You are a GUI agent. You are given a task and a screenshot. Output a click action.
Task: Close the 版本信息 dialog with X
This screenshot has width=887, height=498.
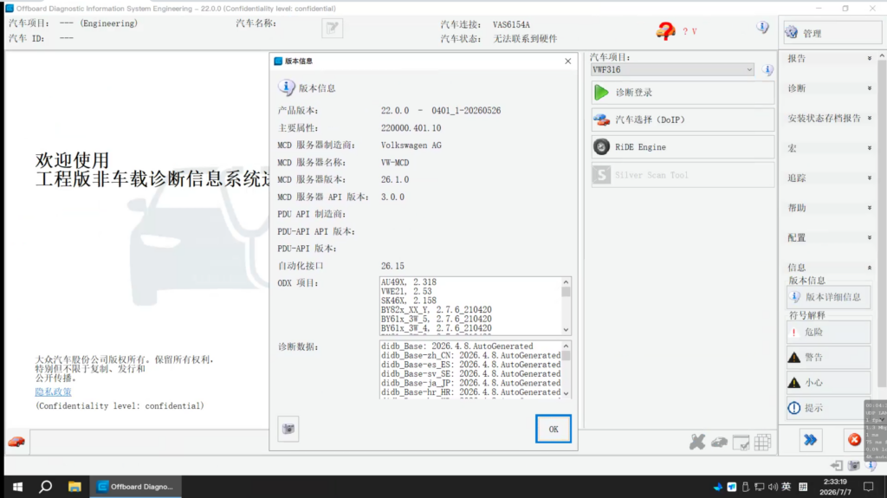click(x=568, y=61)
